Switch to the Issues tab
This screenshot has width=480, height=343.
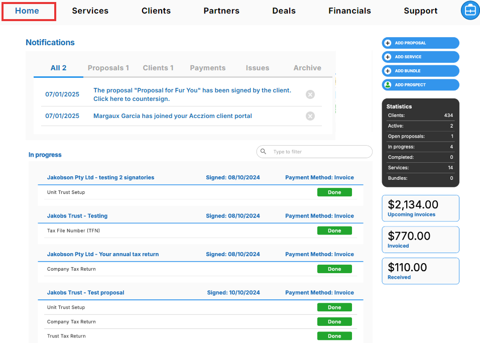click(x=258, y=68)
